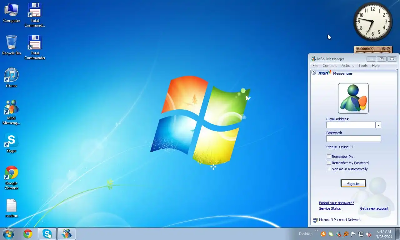Image resolution: width=400 pixels, height=240 pixels.
Task: Click the taskbar date and time
Action: [384, 234]
